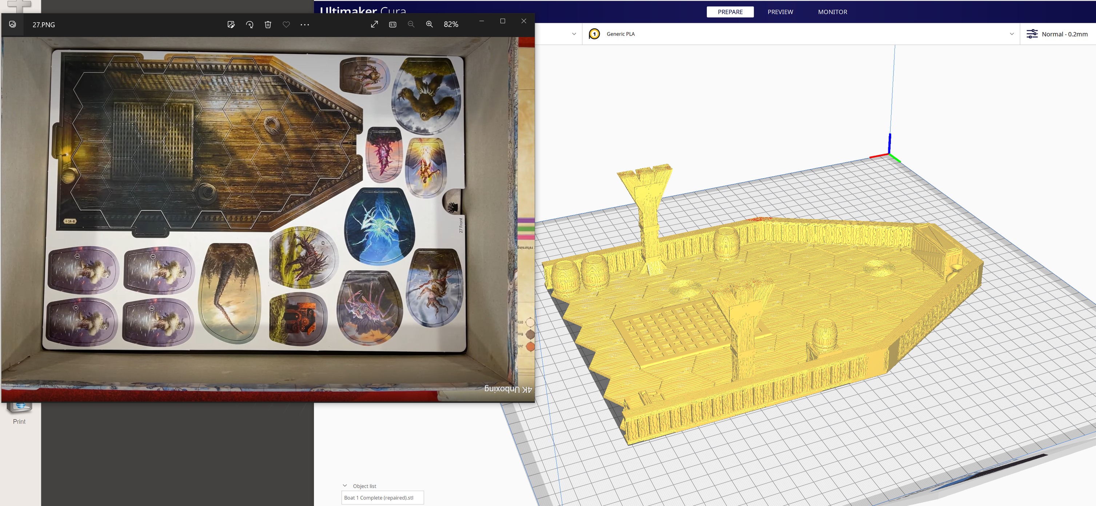
Task: Click the Print icon in left sidebar
Action: 19,413
